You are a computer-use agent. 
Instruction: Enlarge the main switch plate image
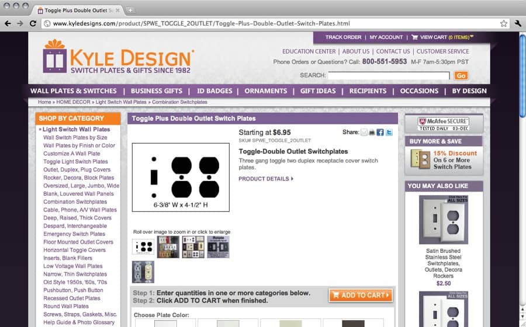point(181,178)
